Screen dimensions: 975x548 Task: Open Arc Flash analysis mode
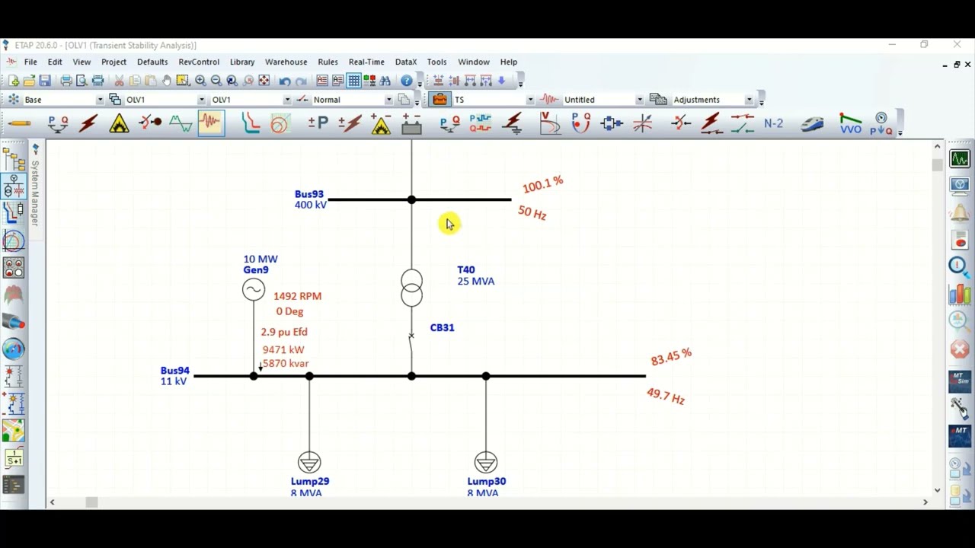click(119, 123)
